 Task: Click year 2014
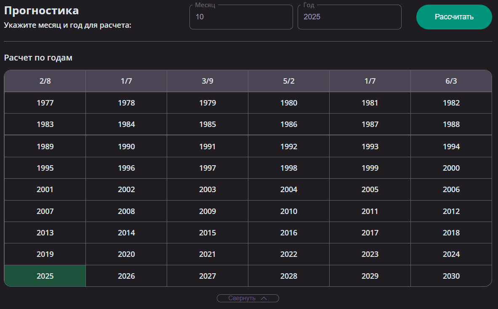point(126,232)
